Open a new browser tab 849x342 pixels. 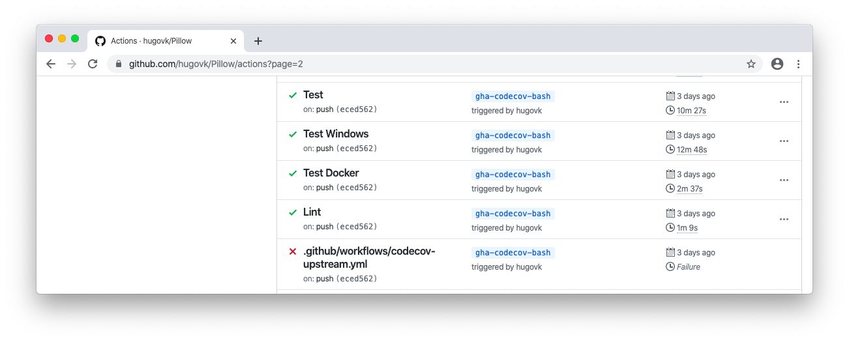pos(258,41)
